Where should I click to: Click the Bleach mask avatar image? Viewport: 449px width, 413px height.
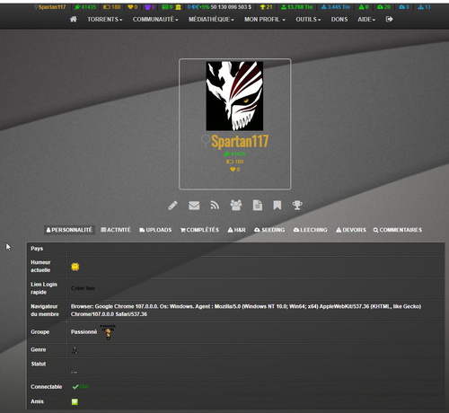(234, 96)
